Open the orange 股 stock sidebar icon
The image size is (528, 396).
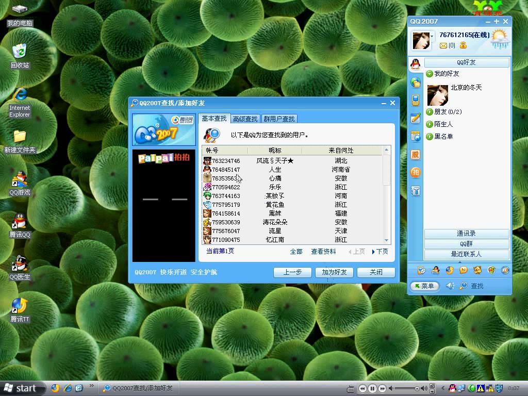(416, 155)
